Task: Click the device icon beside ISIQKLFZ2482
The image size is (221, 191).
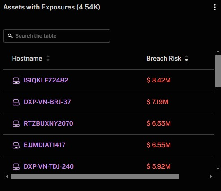Action: pyautogui.click(x=16, y=81)
